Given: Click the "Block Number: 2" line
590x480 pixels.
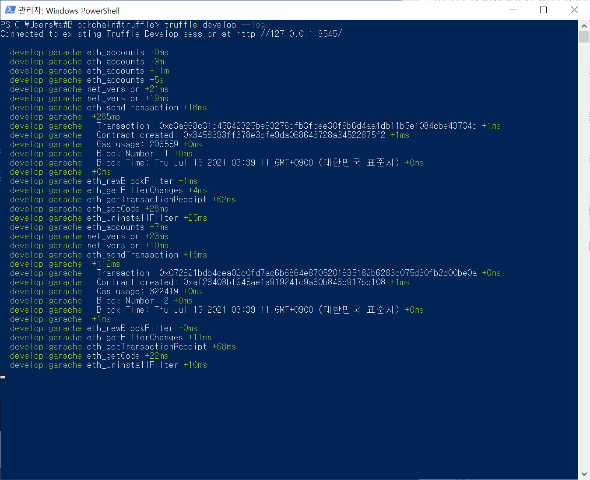Looking at the screenshot, I should pos(102,300).
